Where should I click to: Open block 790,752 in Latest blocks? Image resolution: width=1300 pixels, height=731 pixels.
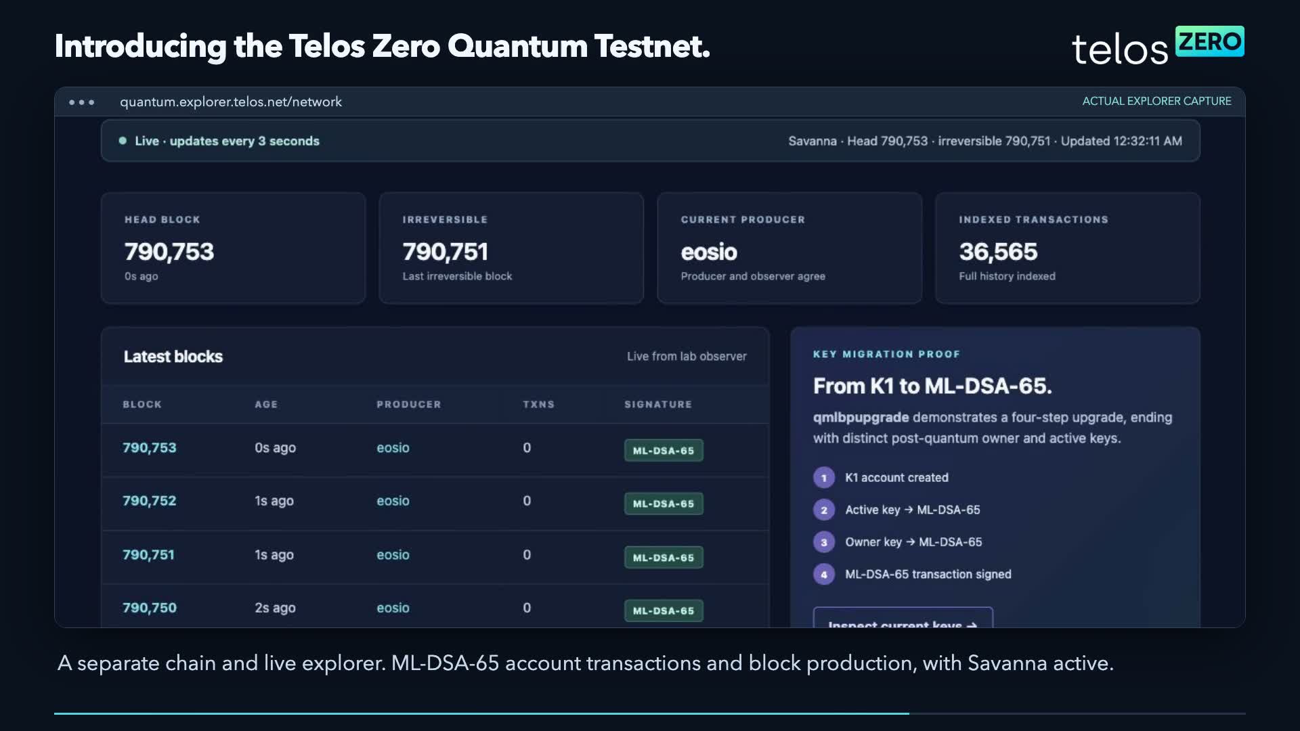coord(149,501)
